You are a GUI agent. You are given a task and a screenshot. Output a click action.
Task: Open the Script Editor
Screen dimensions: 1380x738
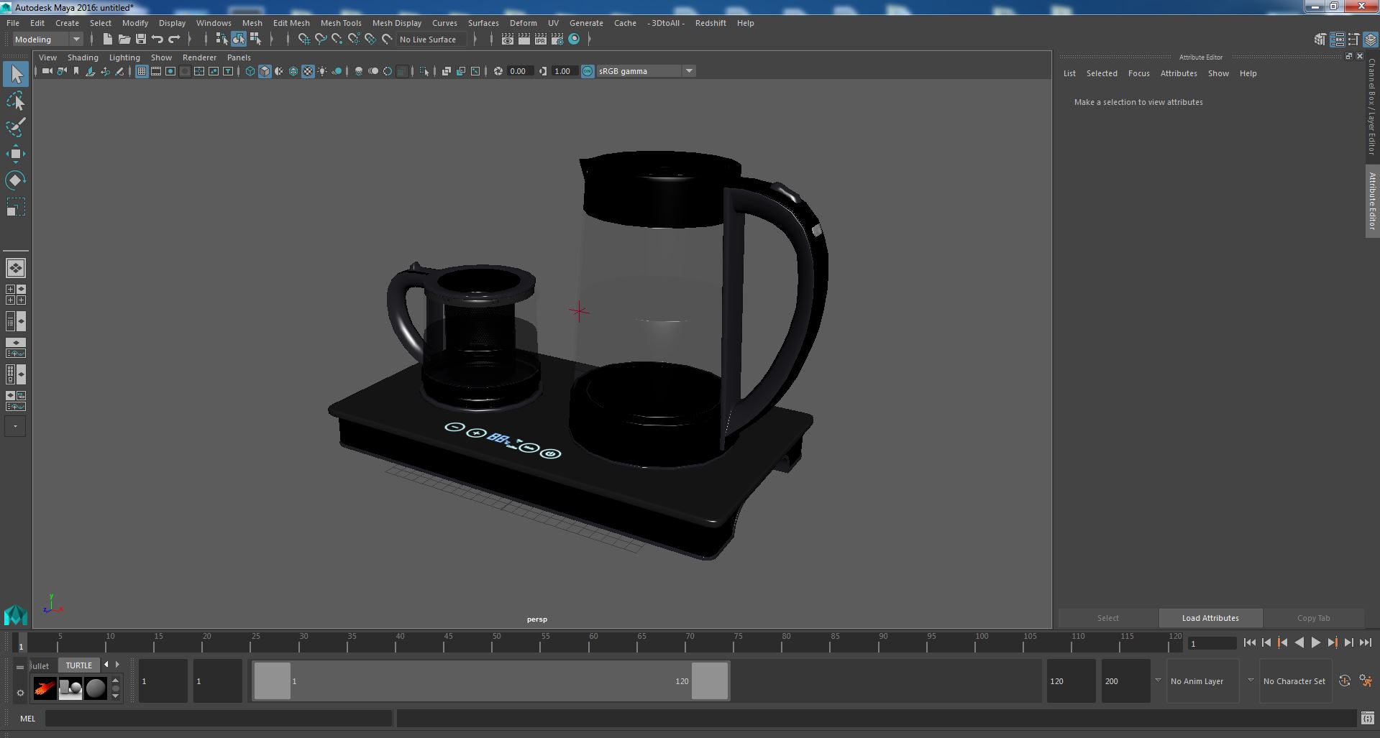[1367, 718]
